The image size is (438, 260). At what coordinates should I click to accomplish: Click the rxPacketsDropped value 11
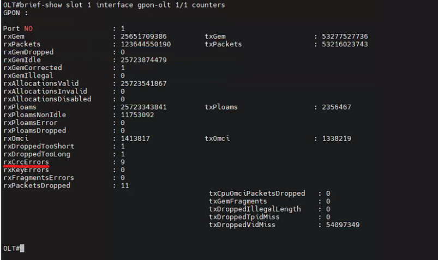coord(125,186)
